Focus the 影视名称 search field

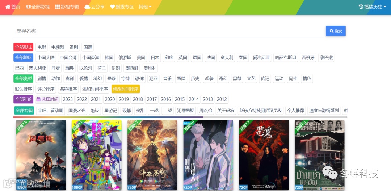(169, 31)
